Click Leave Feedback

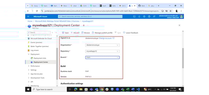coord(130,33)
